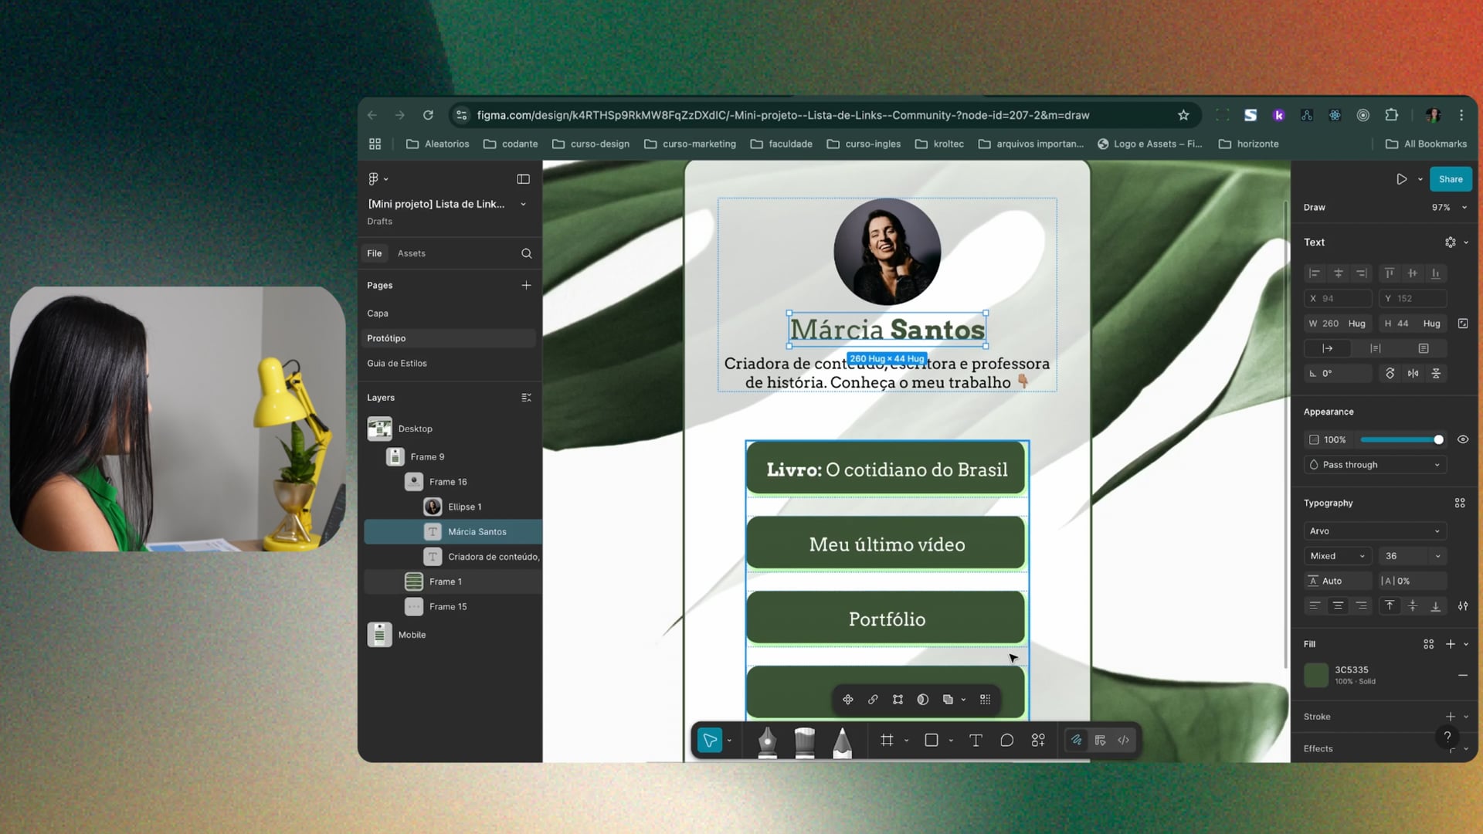Click the Share button

pos(1450,179)
